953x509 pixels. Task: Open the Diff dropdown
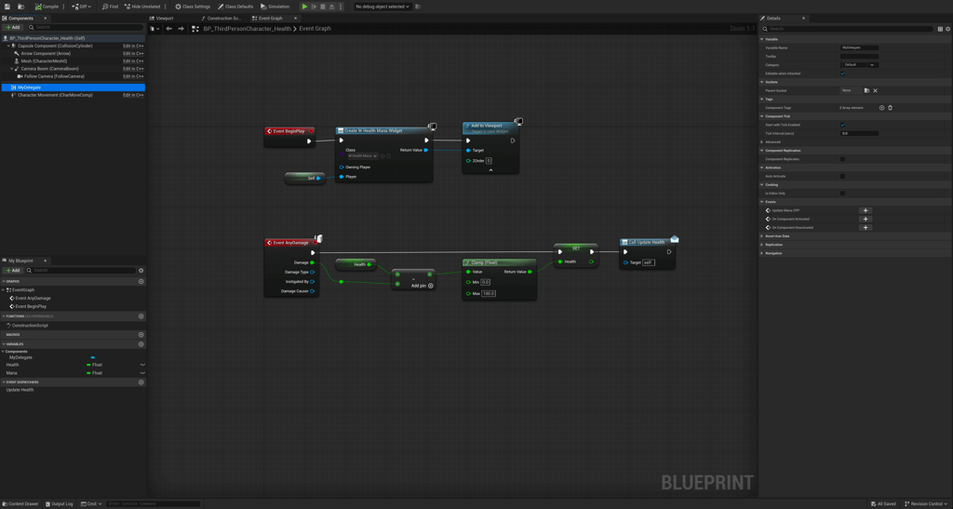click(80, 7)
